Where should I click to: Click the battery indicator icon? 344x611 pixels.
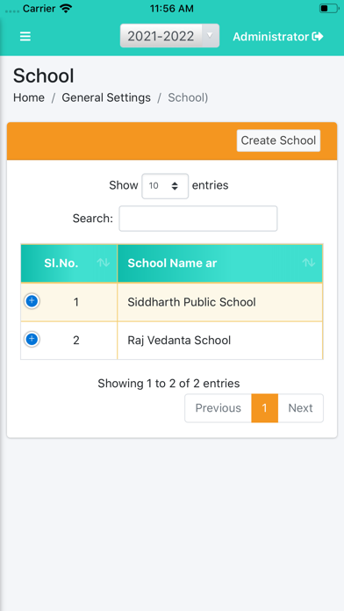point(328,8)
